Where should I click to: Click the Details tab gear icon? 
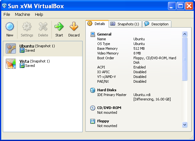(90, 23)
